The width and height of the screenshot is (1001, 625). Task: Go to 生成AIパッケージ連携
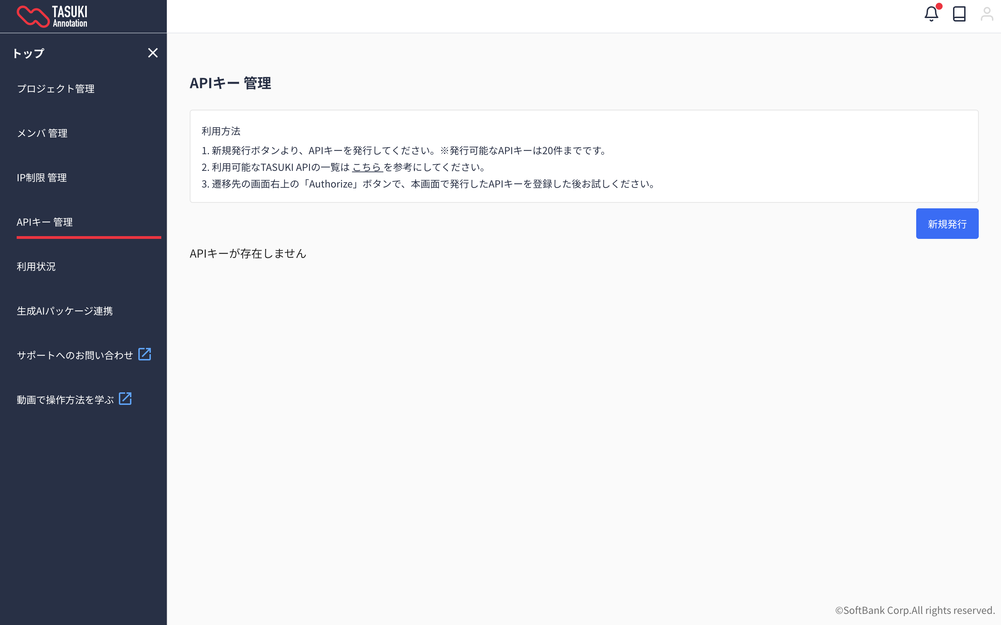tap(65, 311)
